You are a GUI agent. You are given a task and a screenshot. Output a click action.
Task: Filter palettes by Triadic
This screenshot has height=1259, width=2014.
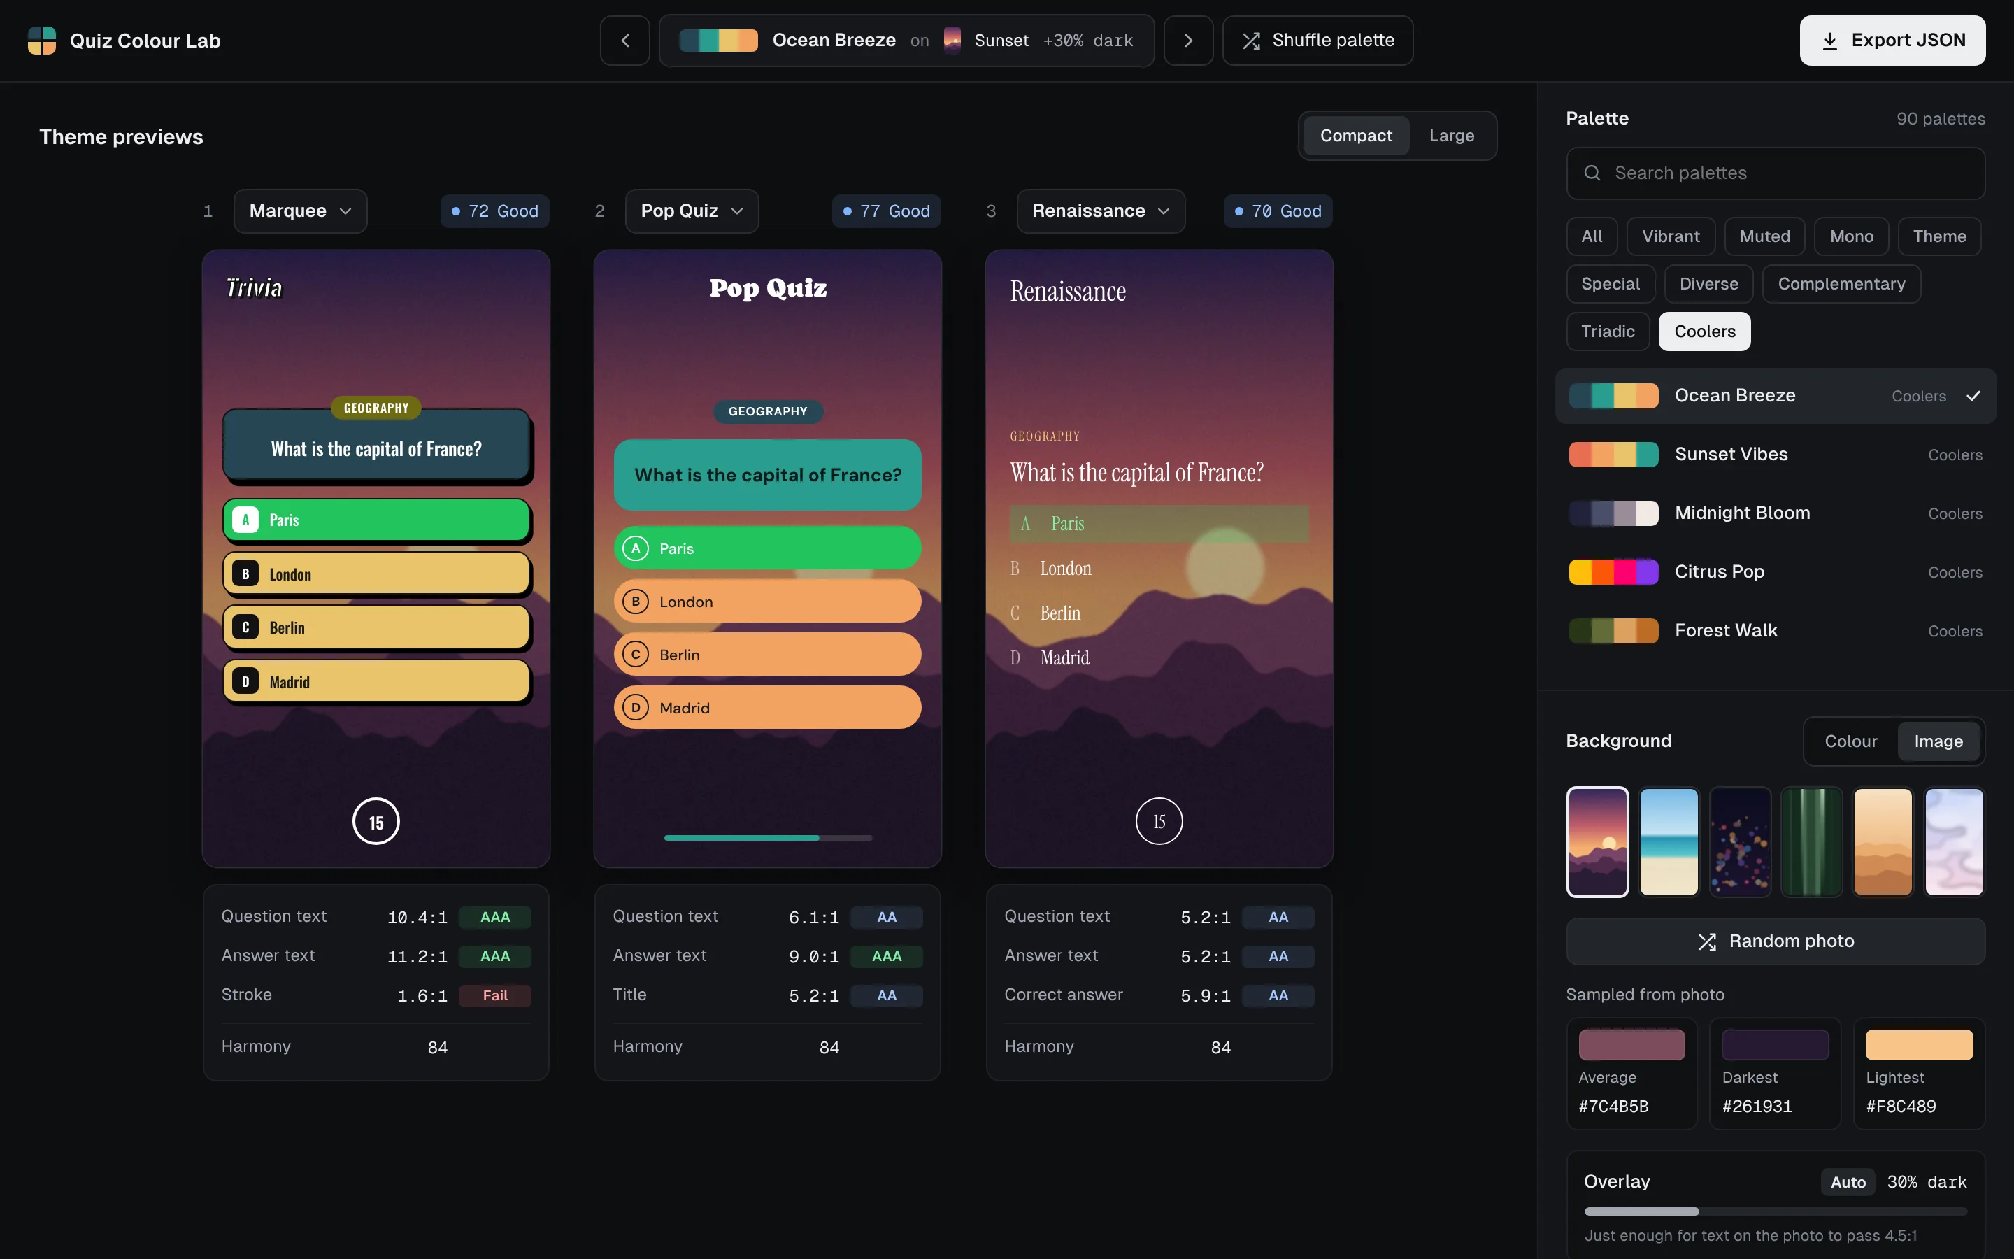[x=1608, y=332]
